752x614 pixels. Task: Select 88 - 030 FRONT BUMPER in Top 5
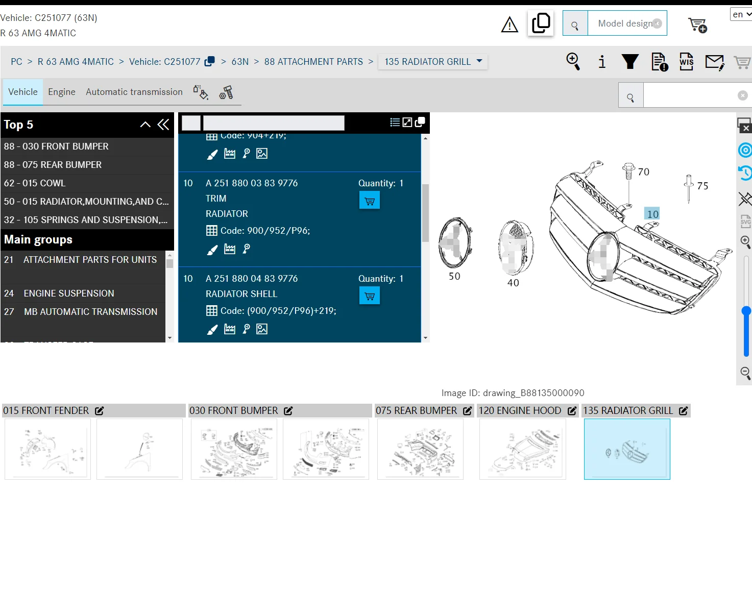click(x=87, y=146)
